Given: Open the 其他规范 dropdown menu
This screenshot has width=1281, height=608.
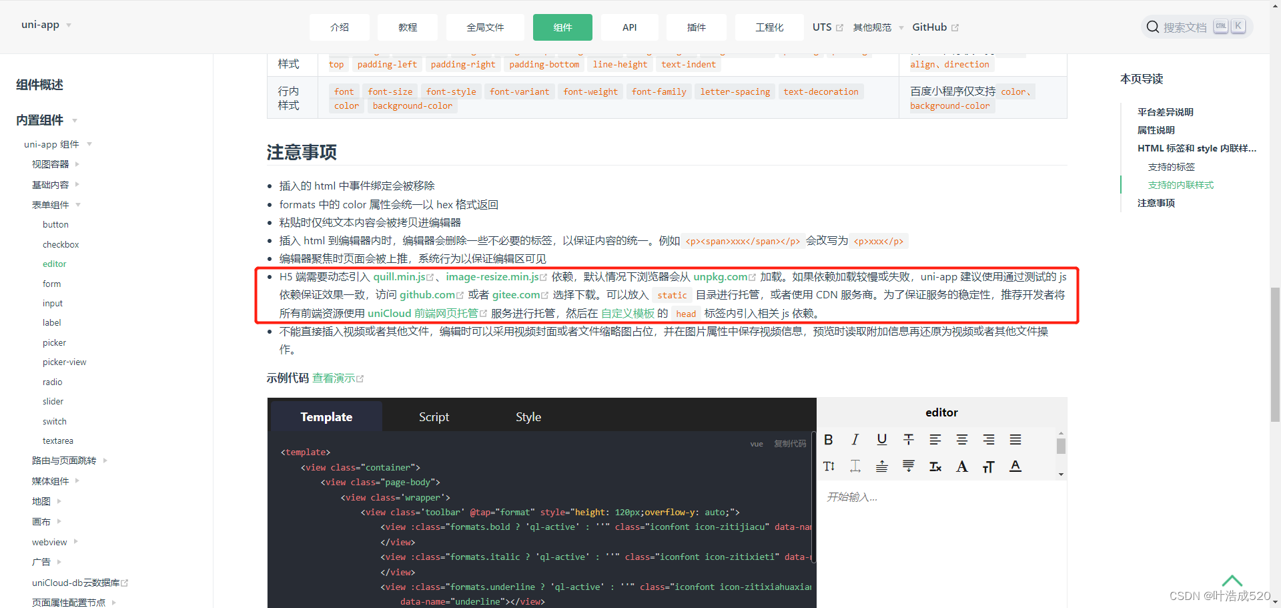Looking at the screenshot, I should (878, 27).
